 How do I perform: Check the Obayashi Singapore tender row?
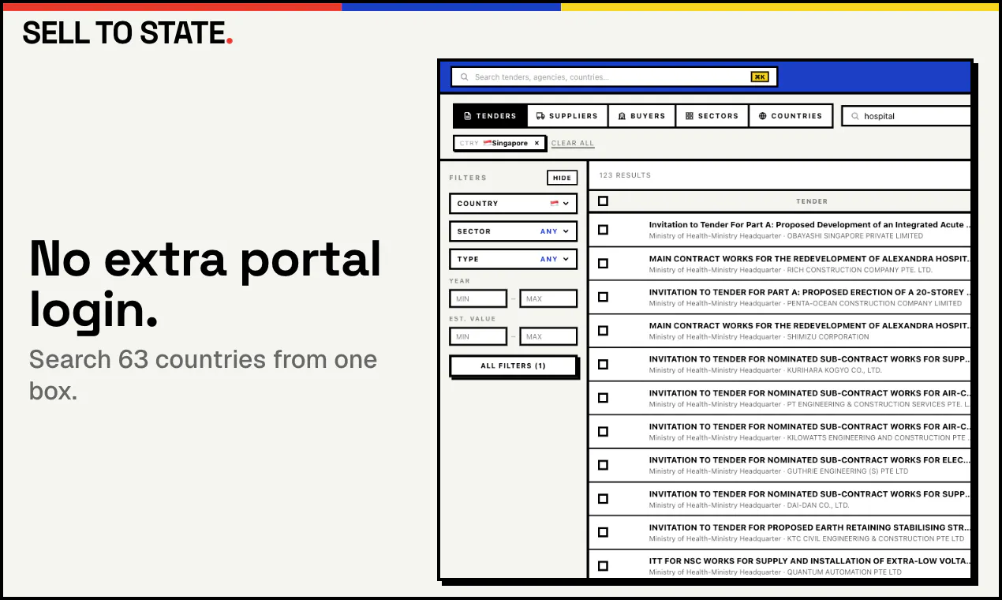(603, 230)
